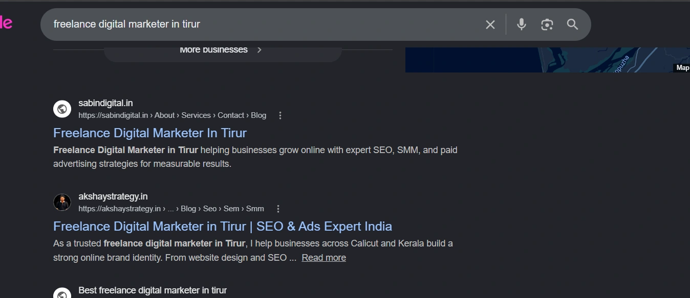Open 'Freelance Digital Marketer In Tirur' result link
The height and width of the screenshot is (298, 690).
click(150, 133)
